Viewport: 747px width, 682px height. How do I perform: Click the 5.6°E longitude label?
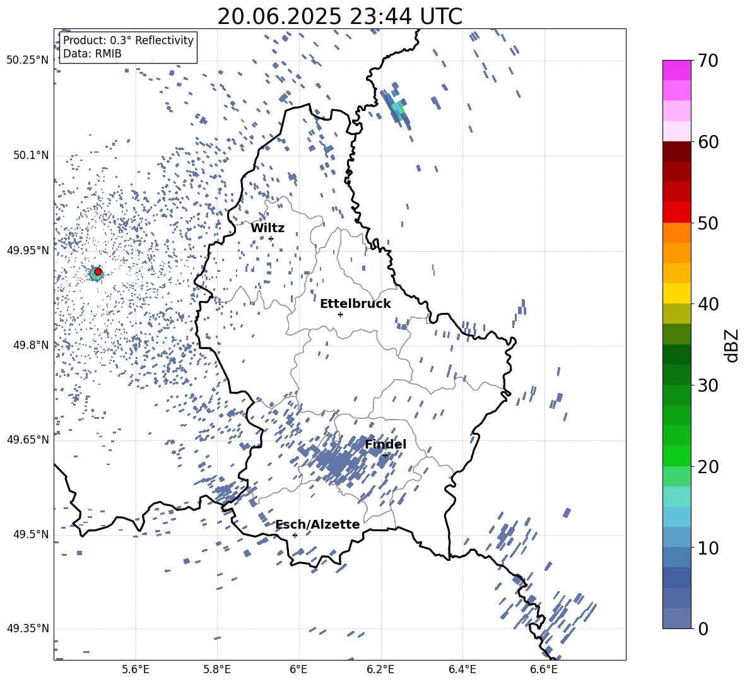(136, 669)
